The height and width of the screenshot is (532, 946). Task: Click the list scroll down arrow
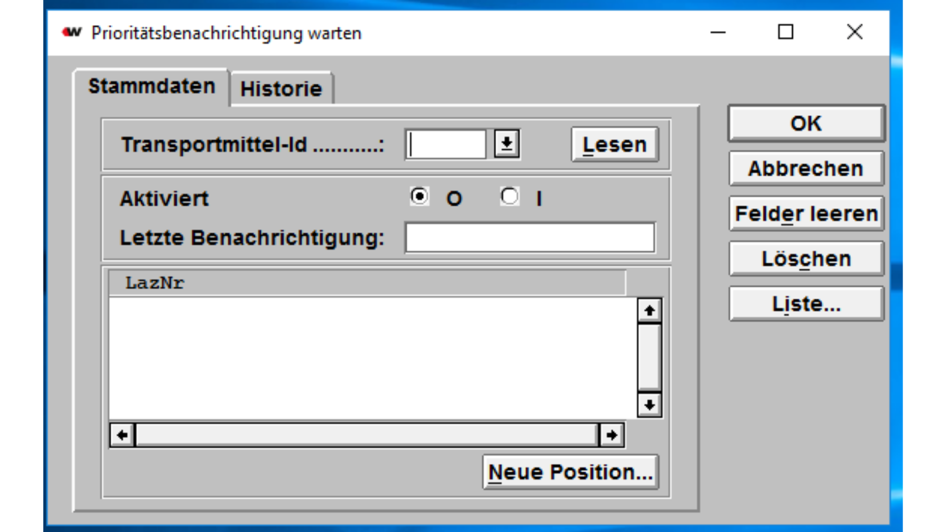click(649, 405)
